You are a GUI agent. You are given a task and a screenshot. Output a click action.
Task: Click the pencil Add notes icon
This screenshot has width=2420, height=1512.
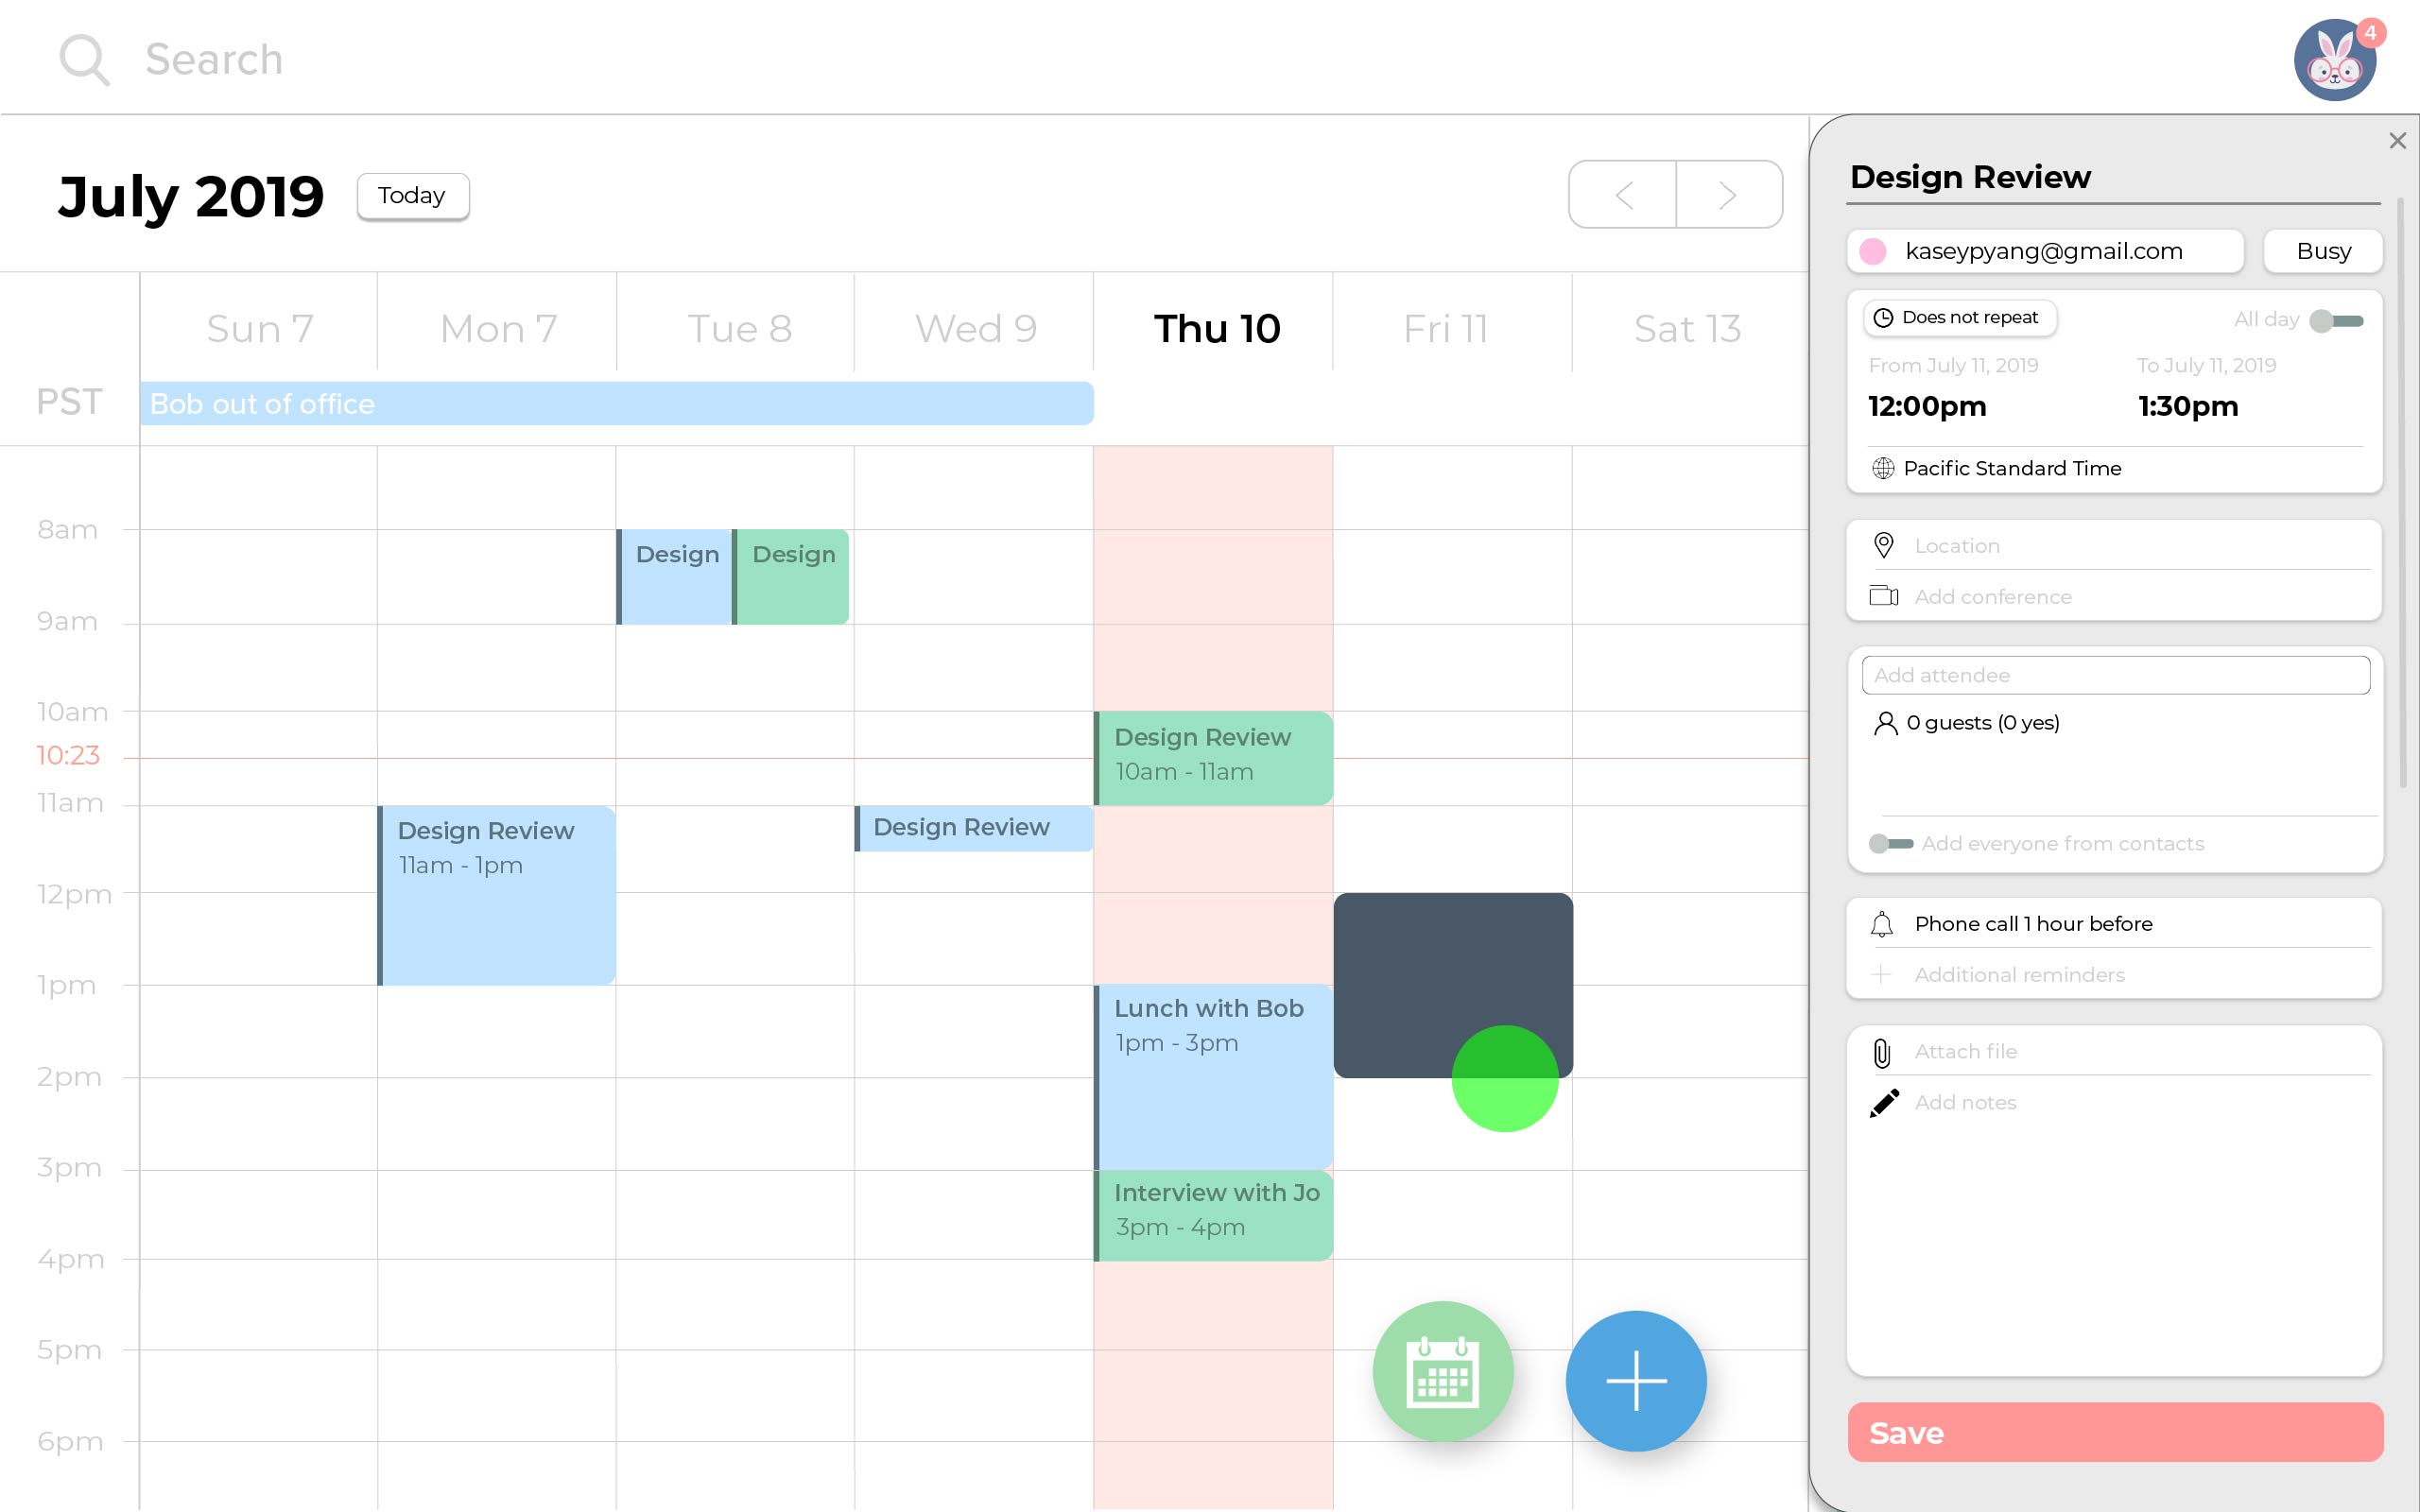pos(1884,1103)
